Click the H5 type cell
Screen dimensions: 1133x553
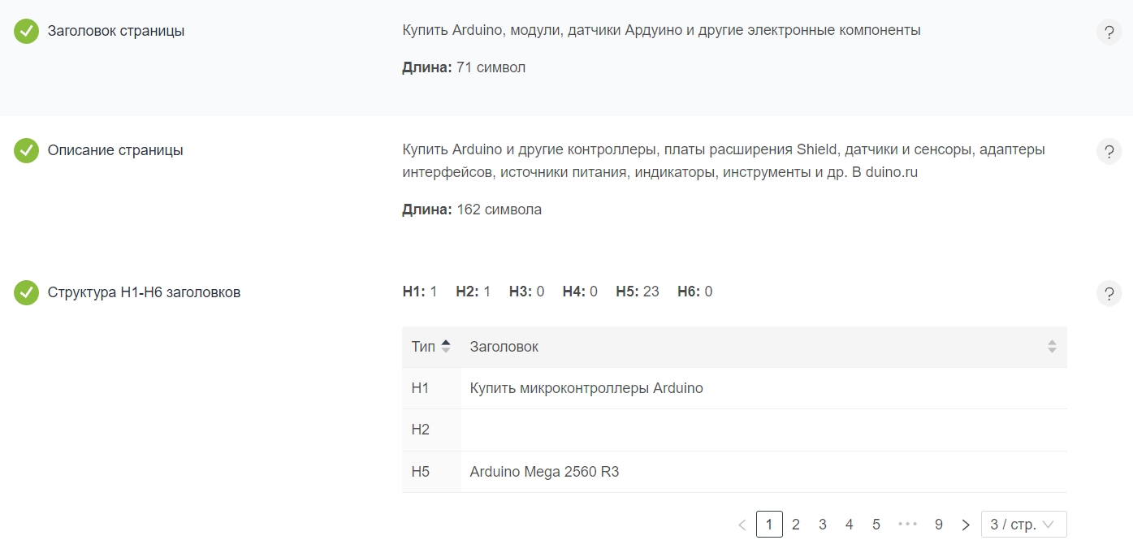(431, 472)
